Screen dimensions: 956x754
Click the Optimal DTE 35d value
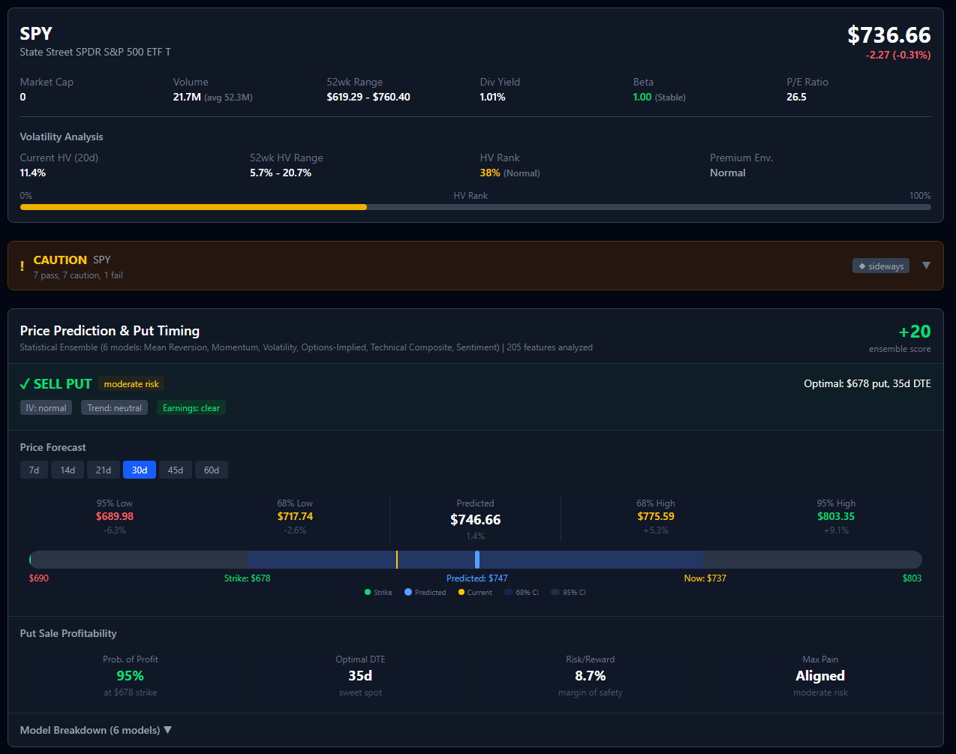[x=360, y=676]
